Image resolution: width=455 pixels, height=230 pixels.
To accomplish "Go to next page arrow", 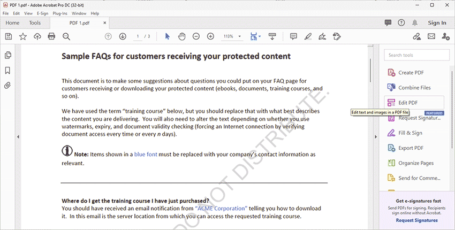I will [x=123, y=36].
